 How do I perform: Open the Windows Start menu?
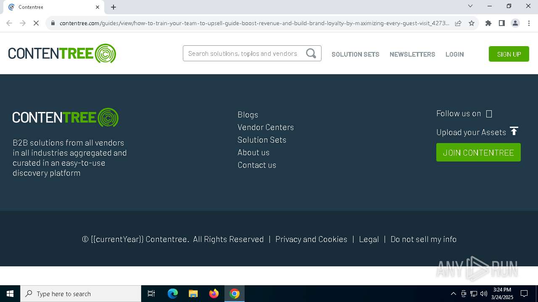10,294
